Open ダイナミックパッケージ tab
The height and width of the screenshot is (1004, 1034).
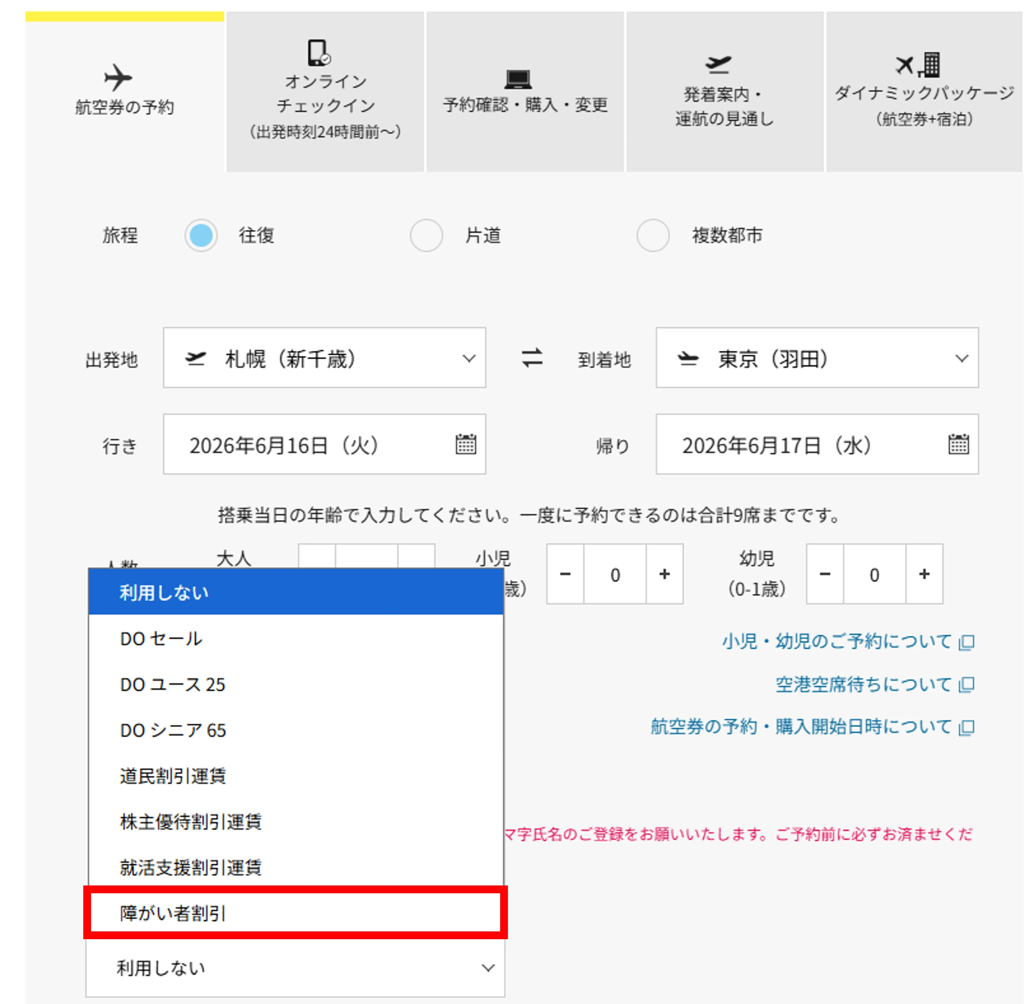point(924,92)
